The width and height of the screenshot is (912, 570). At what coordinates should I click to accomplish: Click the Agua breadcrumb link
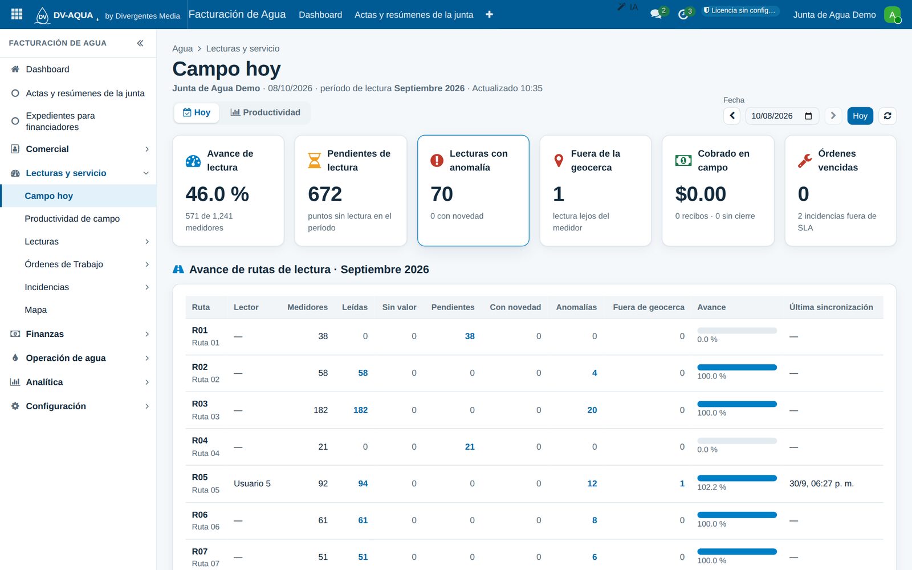click(x=182, y=48)
